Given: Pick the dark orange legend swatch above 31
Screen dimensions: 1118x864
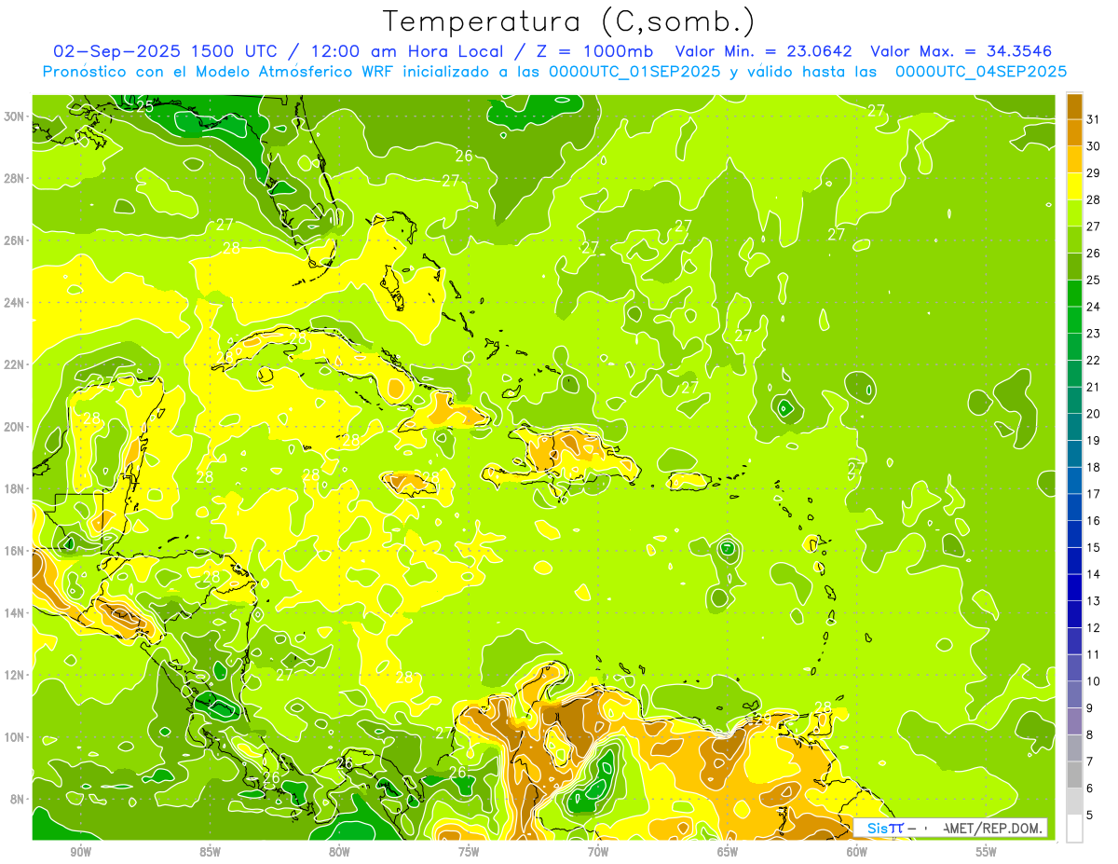Looking at the screenshot, I should pyautogui.click(x=1074, y=105).
